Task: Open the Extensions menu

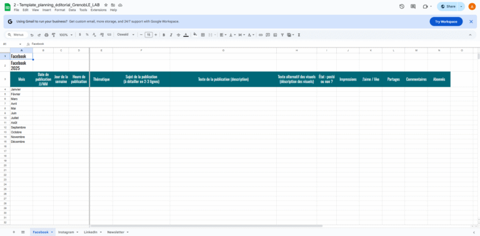Action: [99, 10]
